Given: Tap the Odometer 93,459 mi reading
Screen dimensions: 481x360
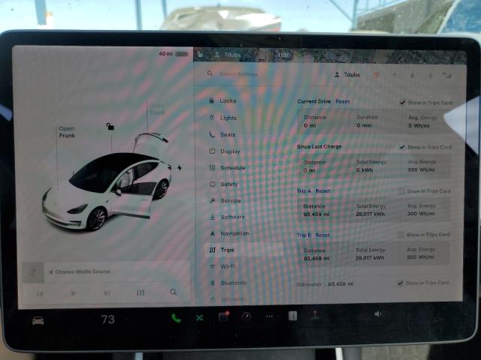Looking at the screenshot, I should point(325,284).
